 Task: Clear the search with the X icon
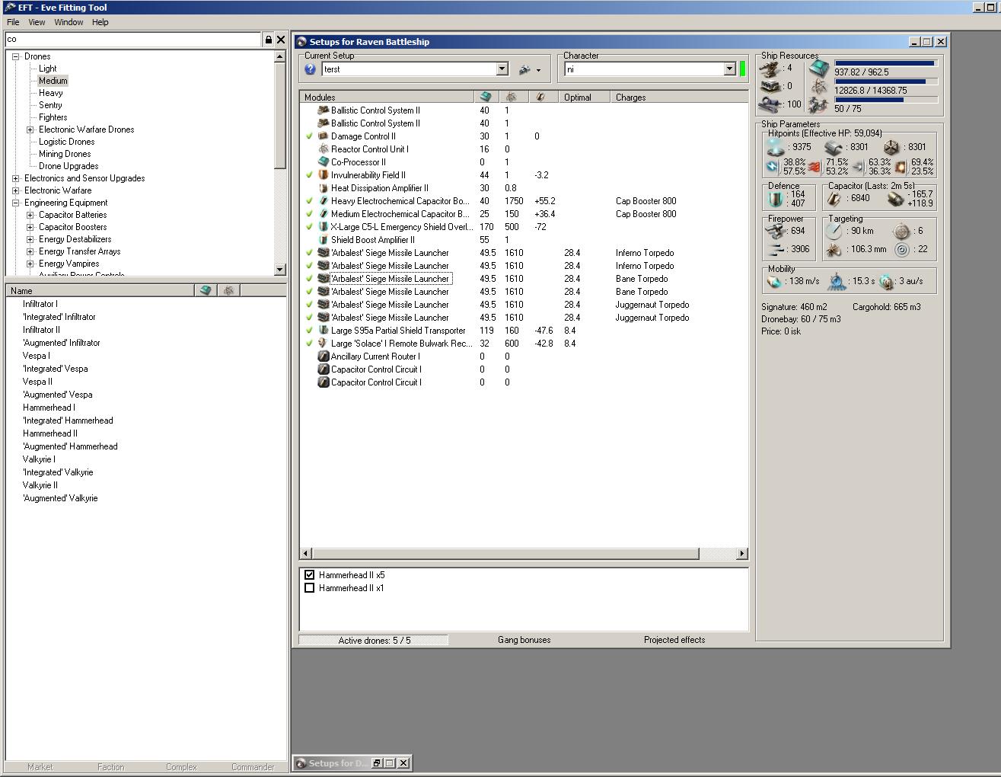click(281, 40)
